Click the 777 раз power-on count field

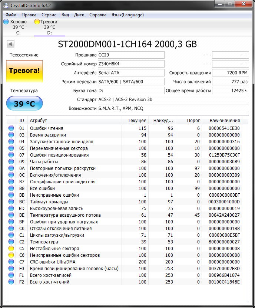pos(231,82)
